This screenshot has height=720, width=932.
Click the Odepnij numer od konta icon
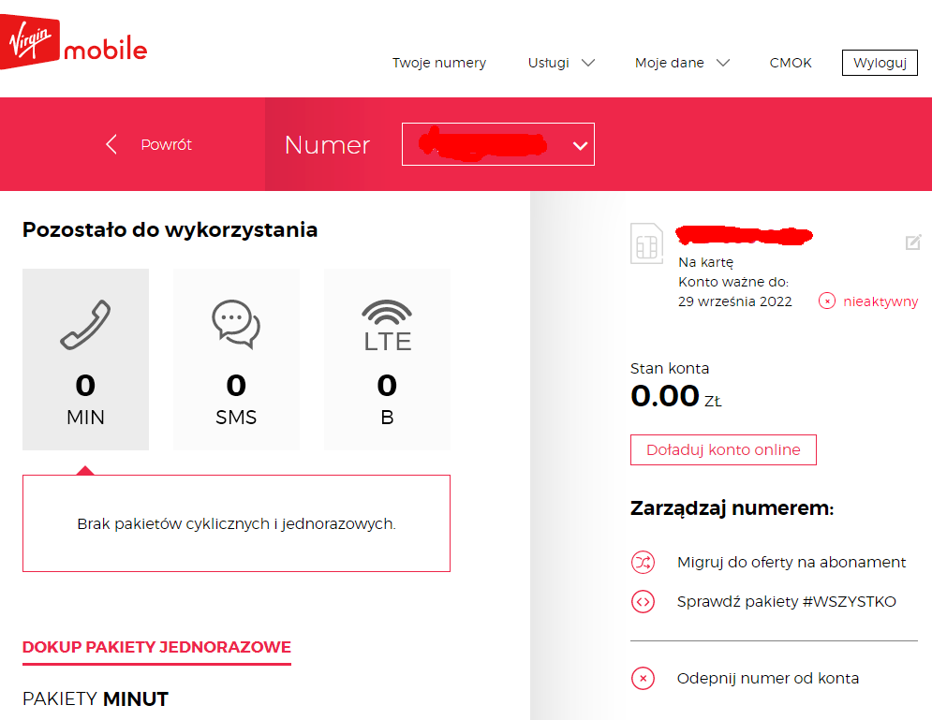coord(644,678)
